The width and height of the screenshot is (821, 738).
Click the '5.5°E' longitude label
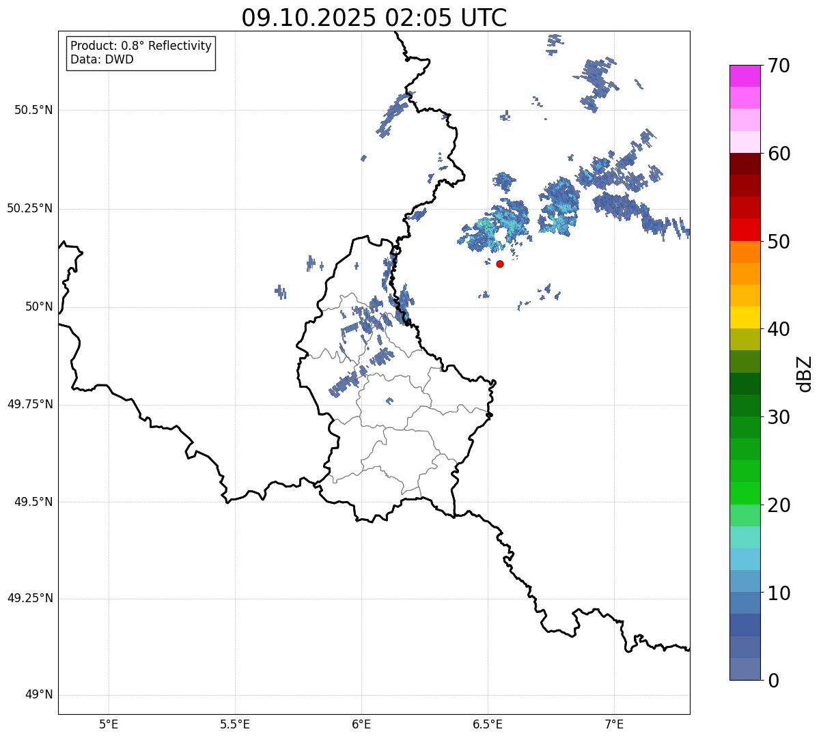[235, 724]
